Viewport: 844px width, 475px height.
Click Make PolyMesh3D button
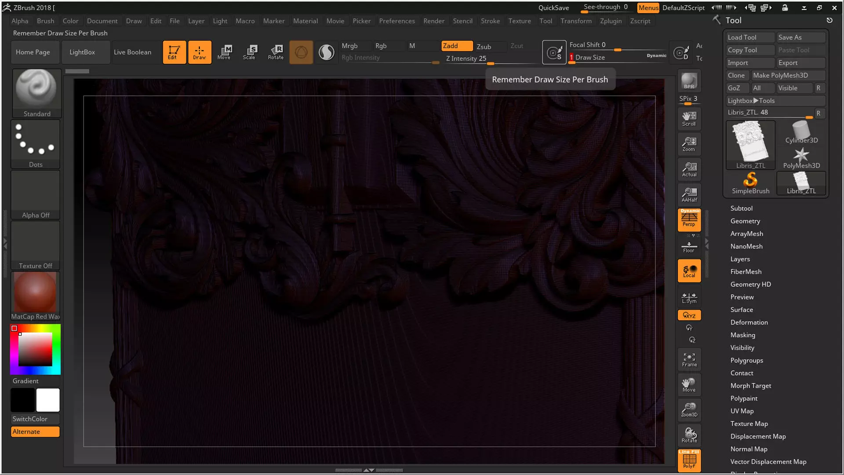788,75
